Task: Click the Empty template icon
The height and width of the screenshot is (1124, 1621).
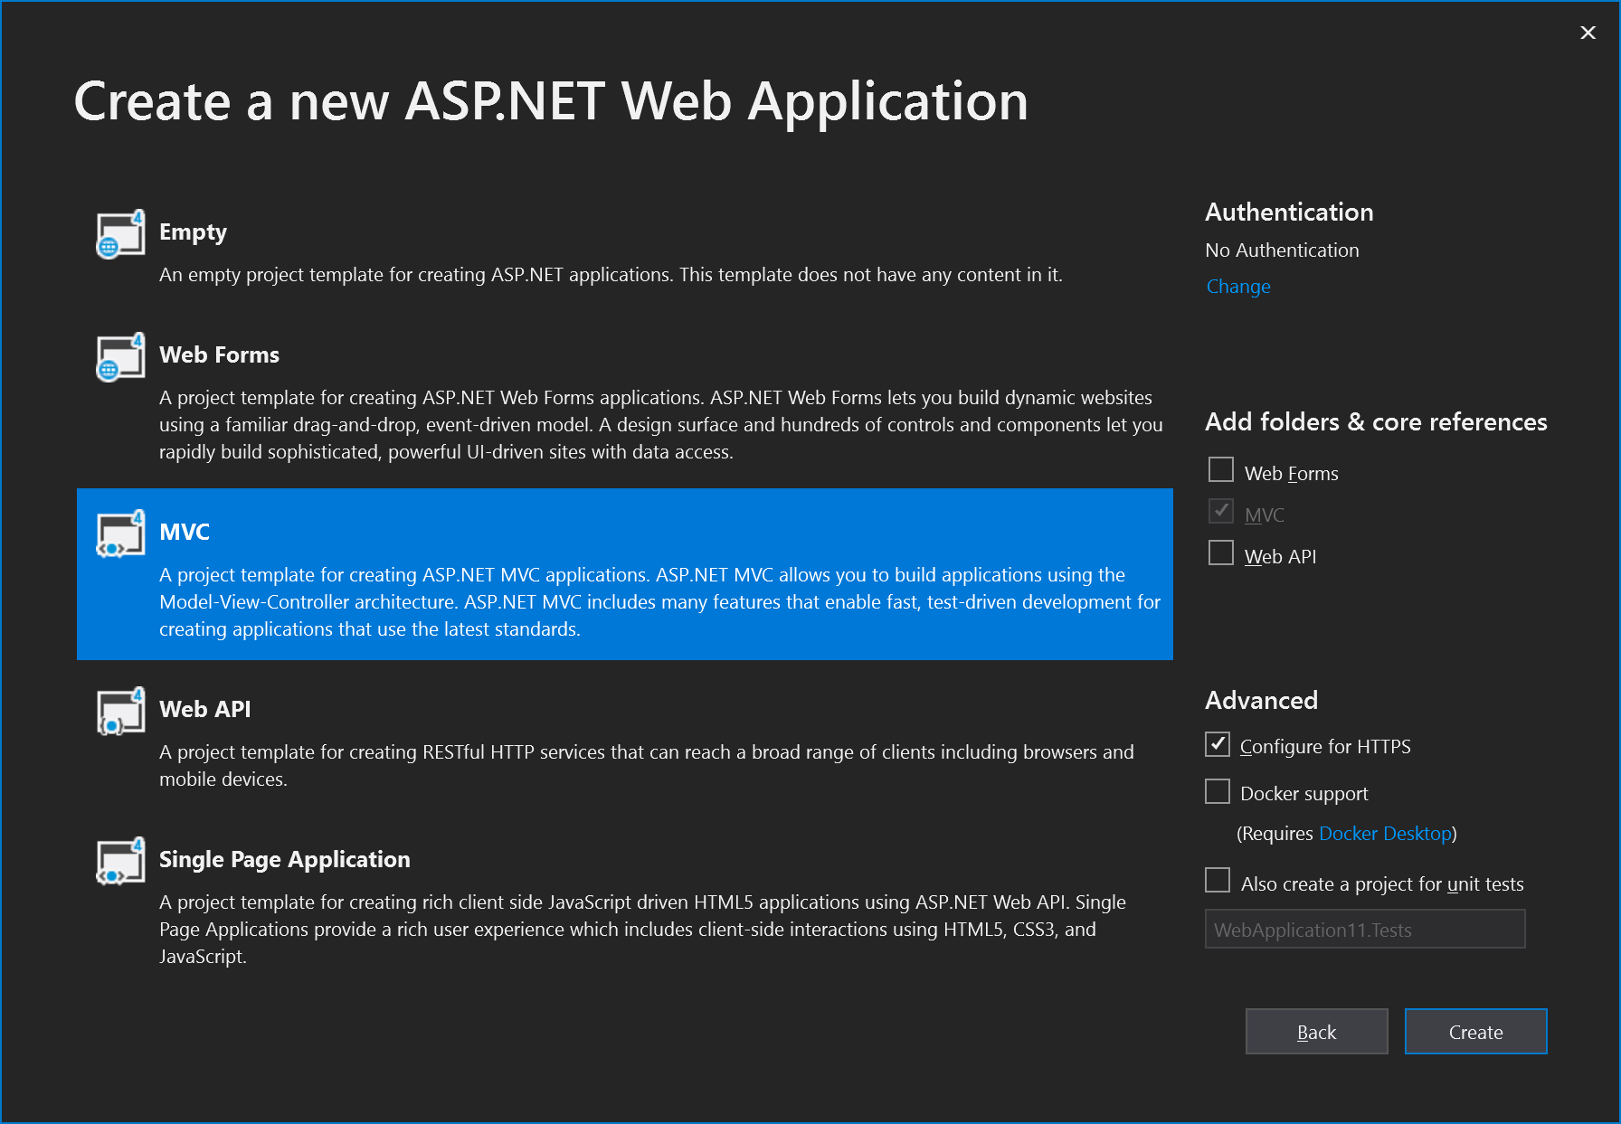Action: click(120, 234)
